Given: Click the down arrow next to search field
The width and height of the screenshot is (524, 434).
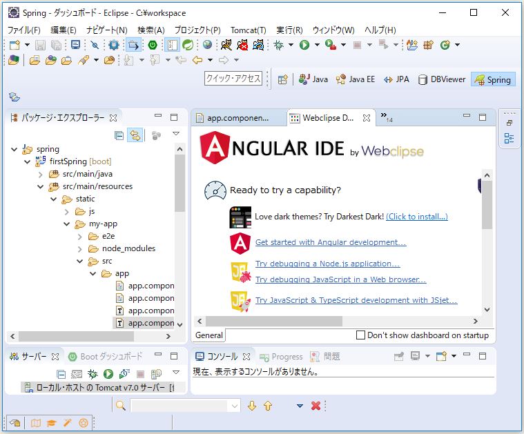Looking at the screenshot, I should (252, 406).
